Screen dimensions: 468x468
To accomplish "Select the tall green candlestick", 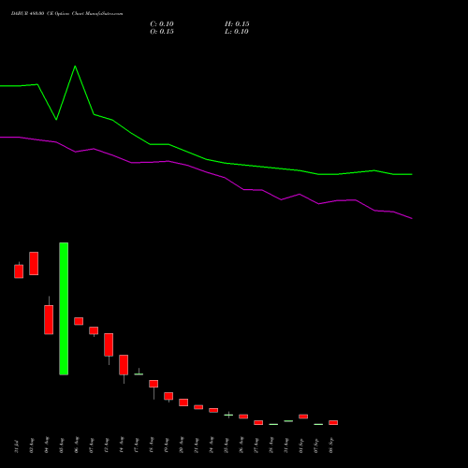I will coord(64,309).
